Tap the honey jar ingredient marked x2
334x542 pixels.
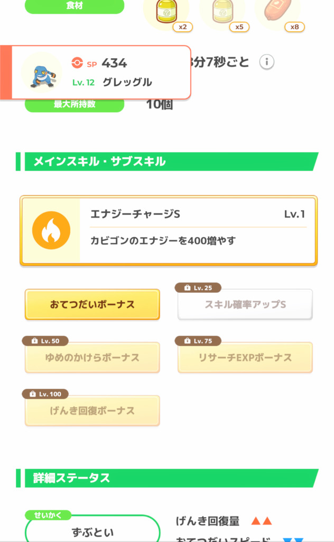(166, 12)
